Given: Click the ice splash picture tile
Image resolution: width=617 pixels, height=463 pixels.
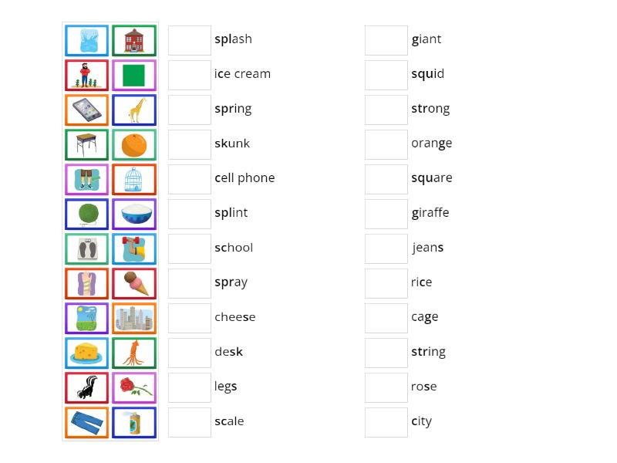Looking at the screenshot, I should [86, 40].
